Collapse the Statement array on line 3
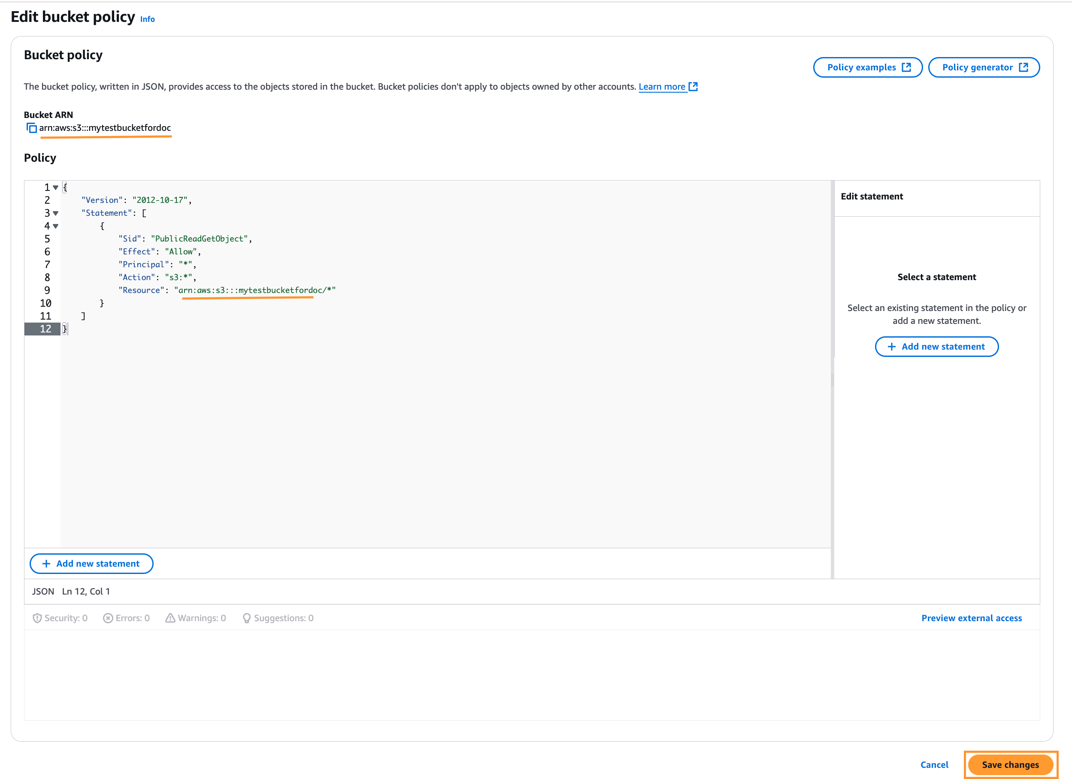The height and width of the screenshot is (779, 1072). click(x=56, y=213)
